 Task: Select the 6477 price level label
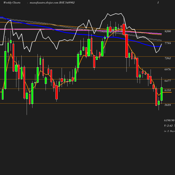pos(168,81)
